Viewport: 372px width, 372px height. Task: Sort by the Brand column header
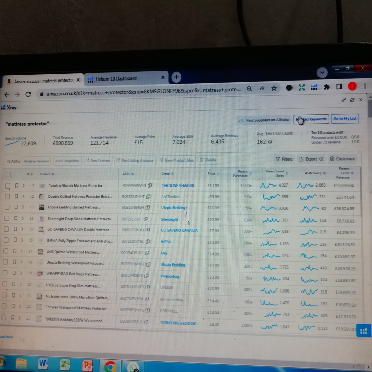click(167, 174)
